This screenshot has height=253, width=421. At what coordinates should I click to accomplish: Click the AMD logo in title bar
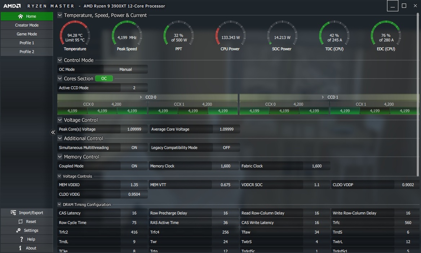click(x=12, y=6)
